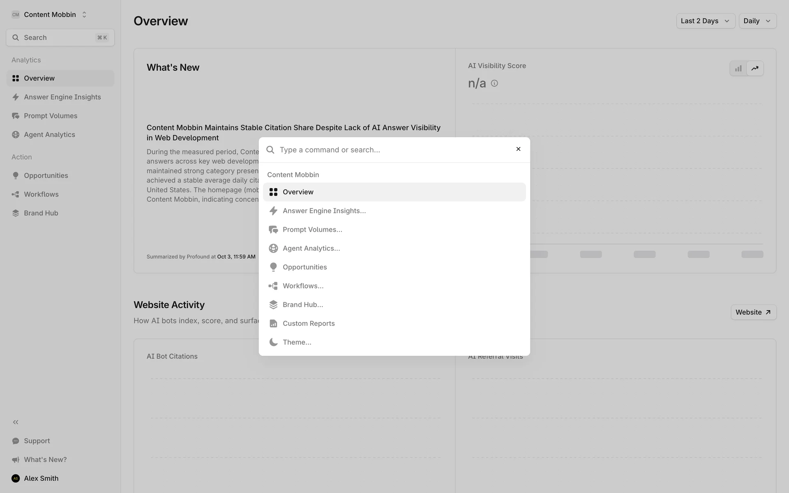Collapse the sidebar with the double chevron
The height and width of the screenshot is (493, 789).
[16, 422]
